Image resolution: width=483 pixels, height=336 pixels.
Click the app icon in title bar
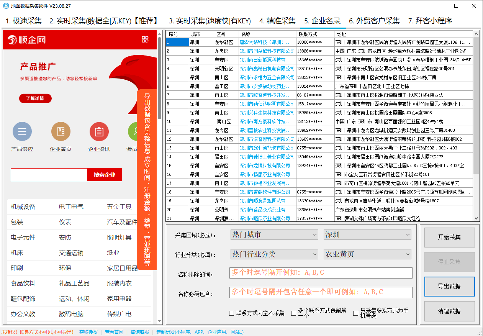coord(6,6)
